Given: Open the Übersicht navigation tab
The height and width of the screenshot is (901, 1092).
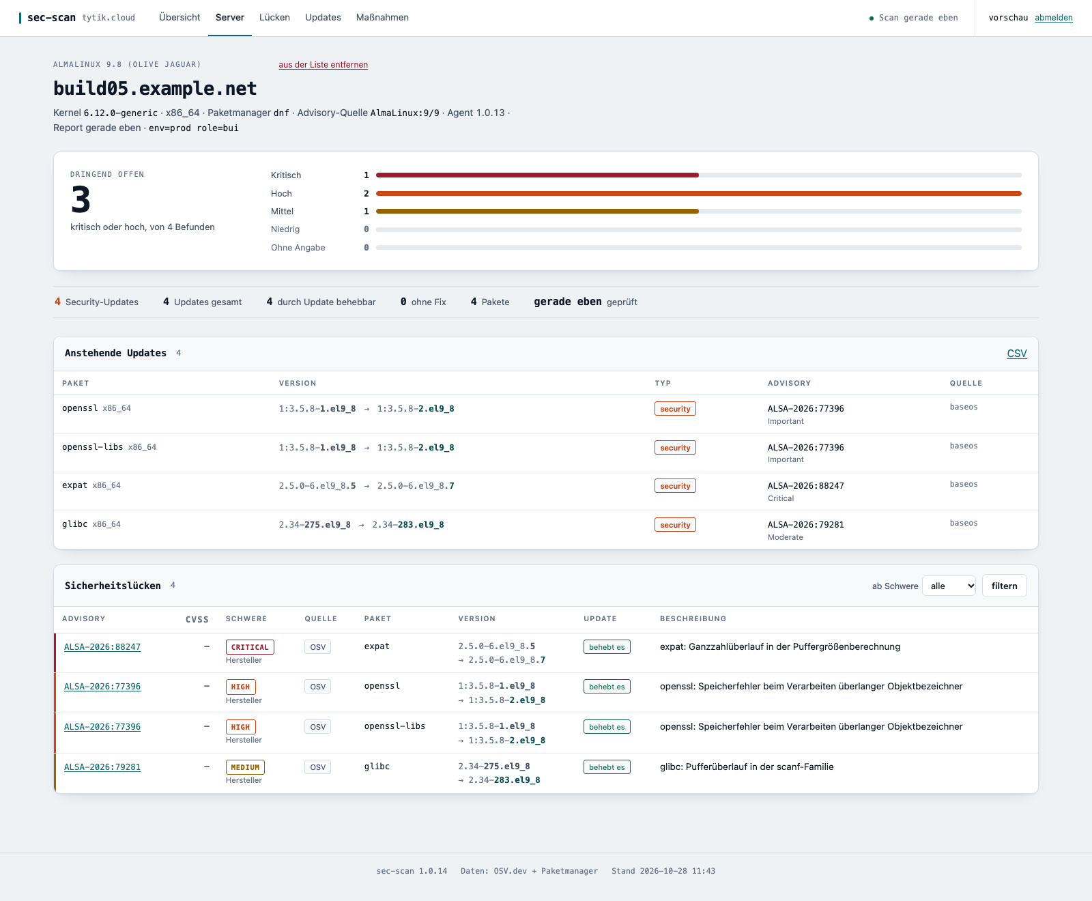Looking at the screenshot, I should [179, 18].
